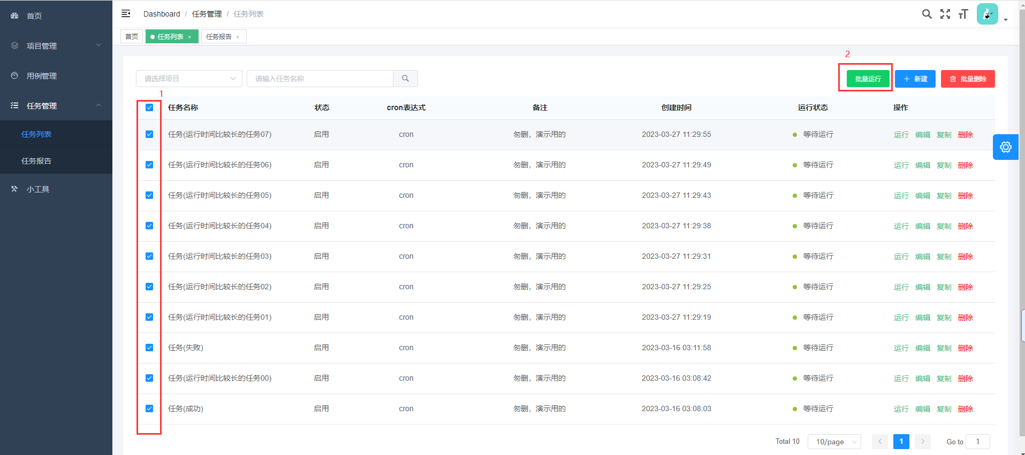
Task: Collapse the 任务管理 sidebar menu chevron
Action: 98,105
